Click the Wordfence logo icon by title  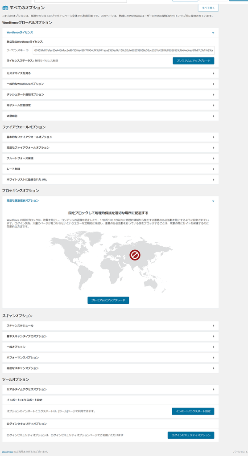tap(5, 8)
